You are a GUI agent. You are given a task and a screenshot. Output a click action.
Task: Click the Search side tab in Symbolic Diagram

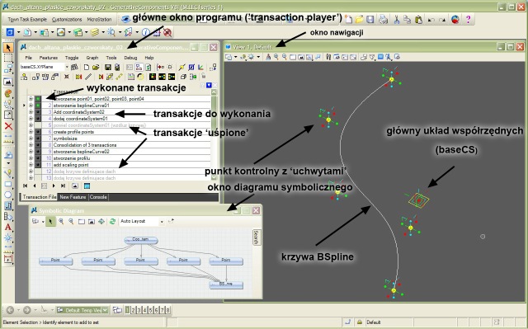[x=256, y=237]
